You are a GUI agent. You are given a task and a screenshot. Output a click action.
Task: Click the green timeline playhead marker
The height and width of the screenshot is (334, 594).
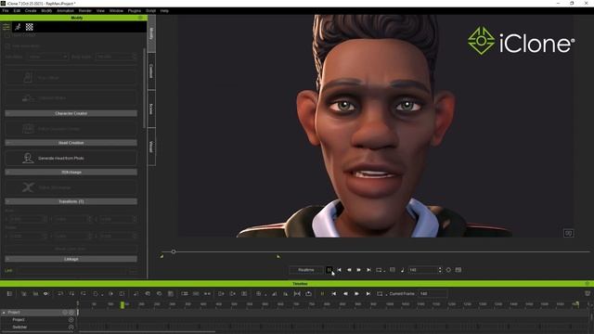click(123, 304)
